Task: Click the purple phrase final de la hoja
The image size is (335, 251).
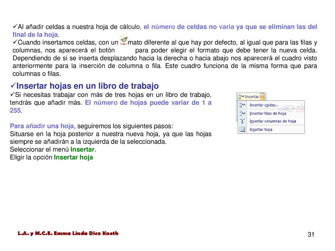Action: tap(35, 35)
